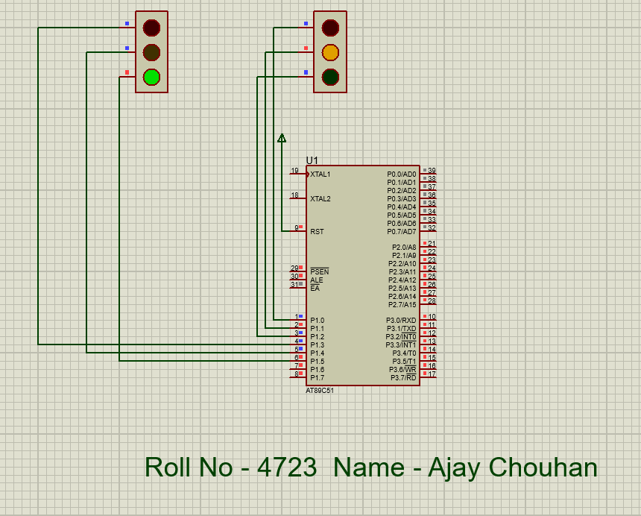
Task: Select the right traffic light component body
Action: point(330,52)
